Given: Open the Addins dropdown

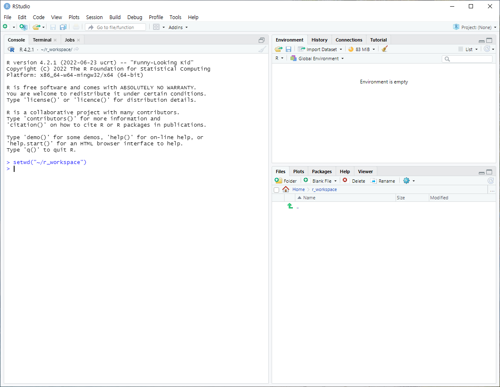Looking at the screenshot, I should click(x=178, y=27).
